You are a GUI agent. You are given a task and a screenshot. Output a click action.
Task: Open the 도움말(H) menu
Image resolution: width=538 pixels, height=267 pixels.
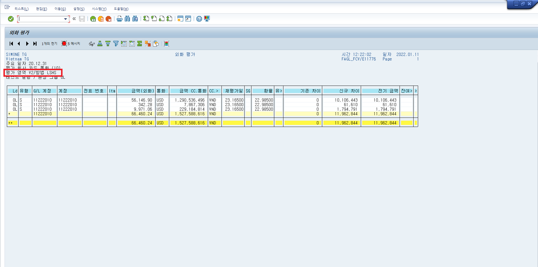point(121,9)
